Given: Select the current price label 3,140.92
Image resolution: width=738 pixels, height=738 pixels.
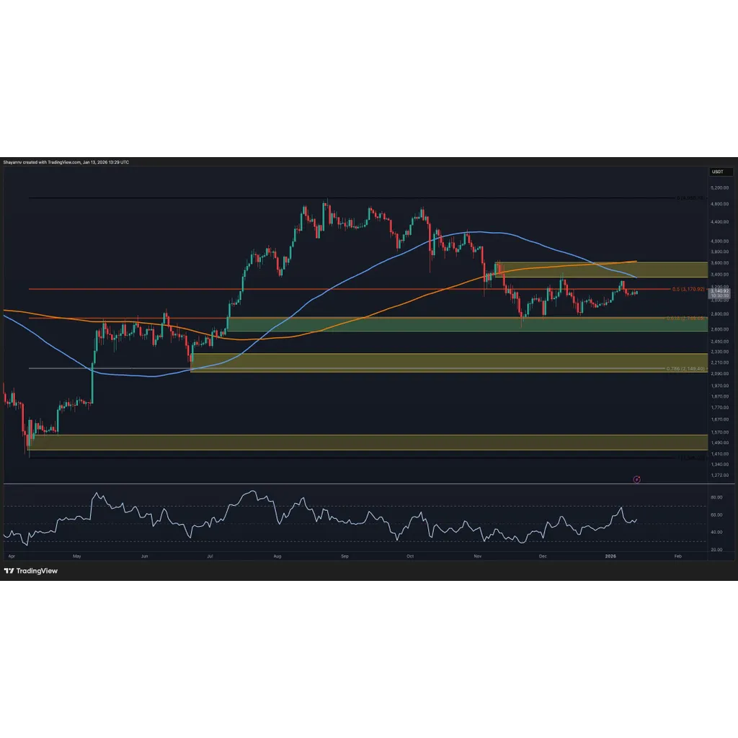Looking at the screenshot, I should point(720,291).
